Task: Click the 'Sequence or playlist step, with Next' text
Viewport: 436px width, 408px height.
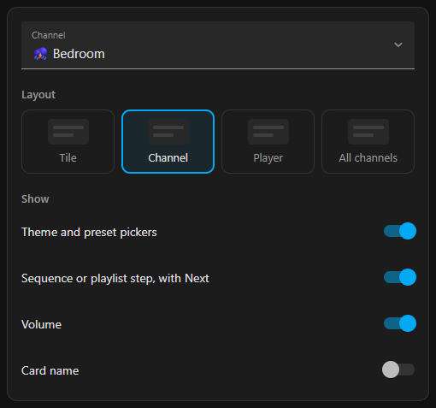Action: coord(115,279)
